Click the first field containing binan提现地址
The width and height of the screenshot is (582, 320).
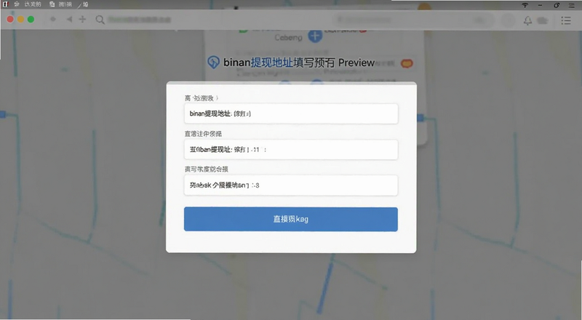(x=291, y=113)
